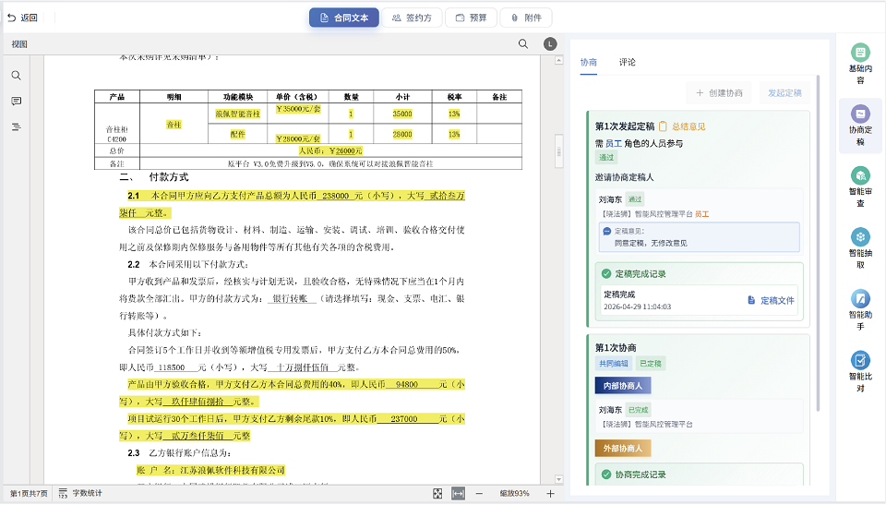Viewport: 886px width, 505px height.
Task: Click the 人民币：￥26000元 total cell
Action: click(x=330, y=151)
